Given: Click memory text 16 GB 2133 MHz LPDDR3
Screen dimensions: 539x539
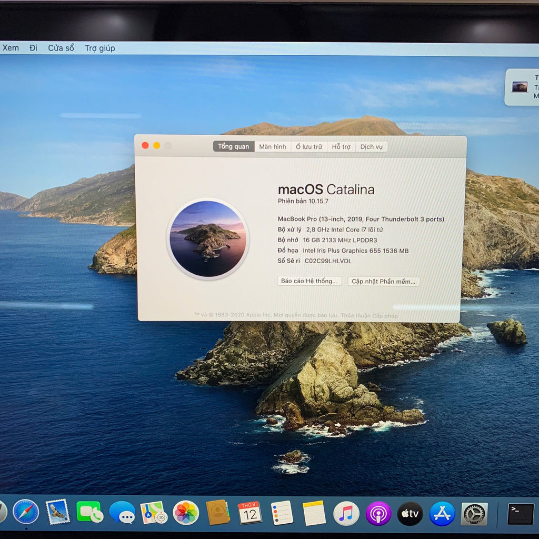Looking at the screenshot, I should (x=340, y=240).
